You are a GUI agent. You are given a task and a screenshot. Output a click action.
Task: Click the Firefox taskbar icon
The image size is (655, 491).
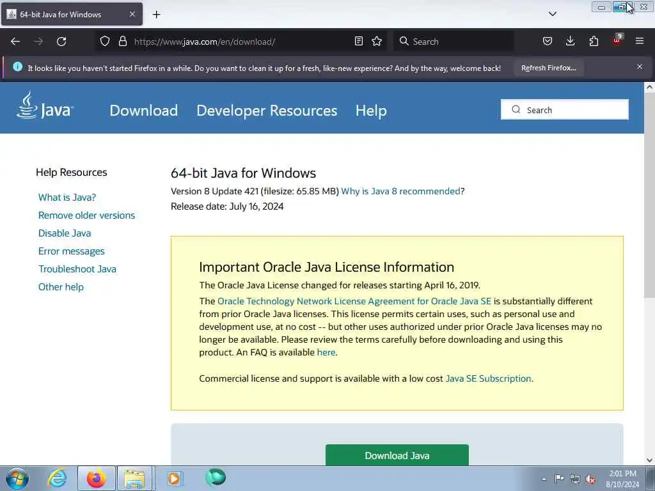pyautogui.click(x=96, y=478)
